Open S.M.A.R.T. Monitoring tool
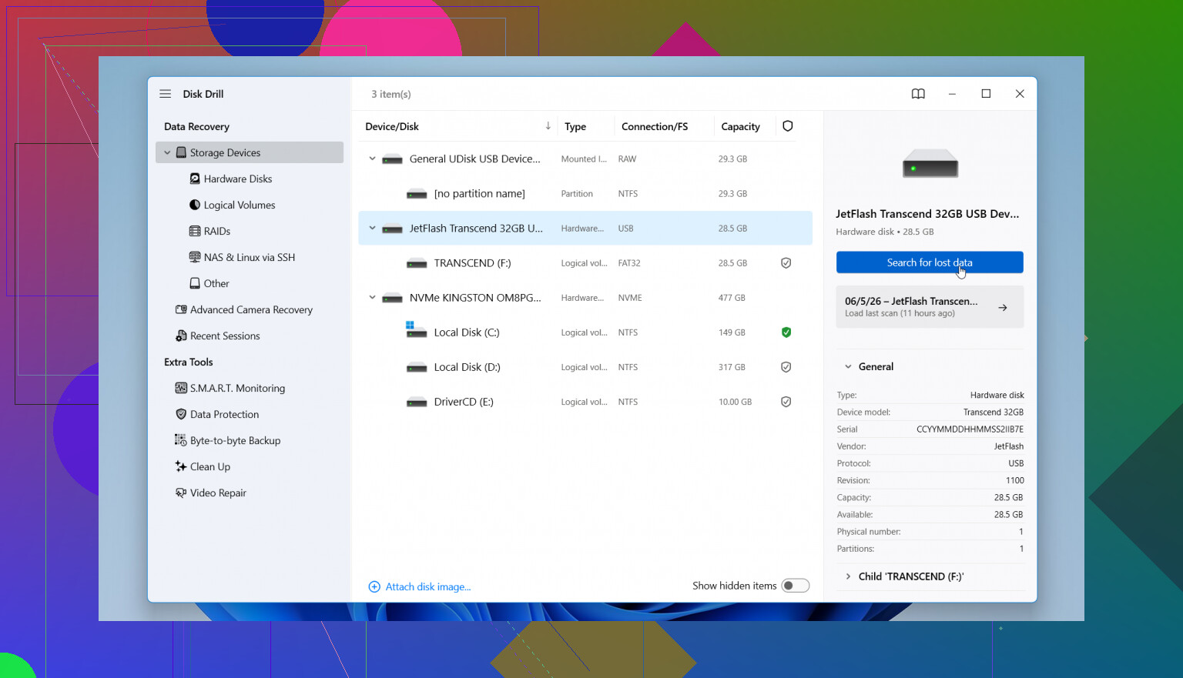The image size is (1183, 678). point(237,388)
